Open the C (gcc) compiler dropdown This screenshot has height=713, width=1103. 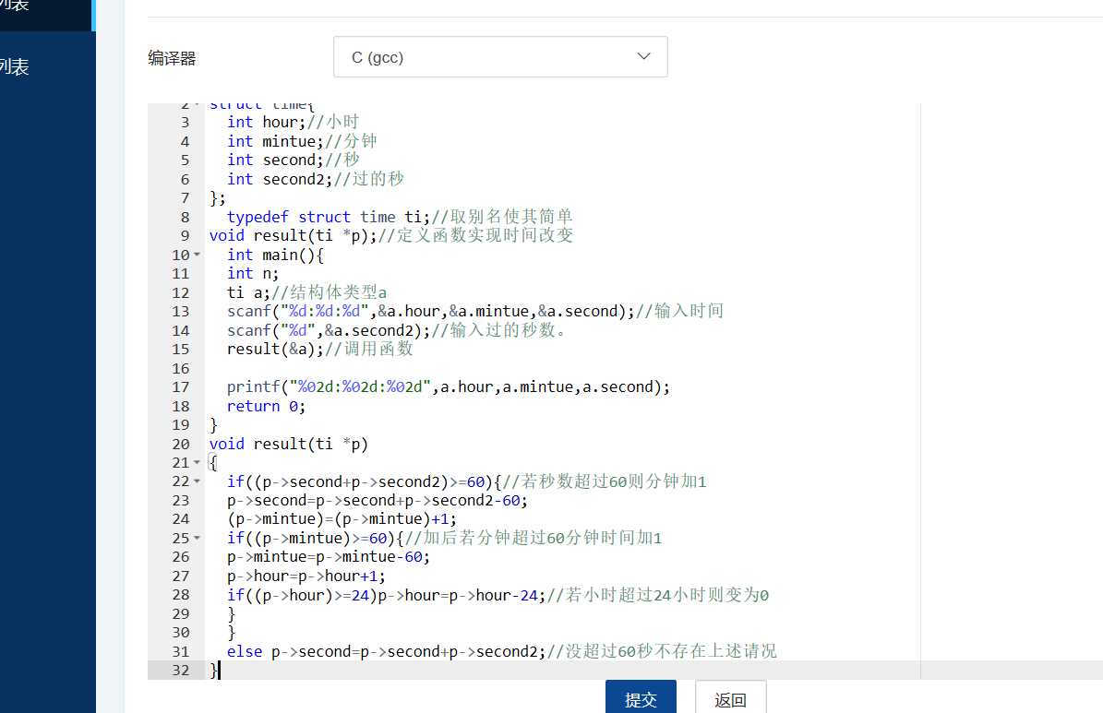point(500,57)
